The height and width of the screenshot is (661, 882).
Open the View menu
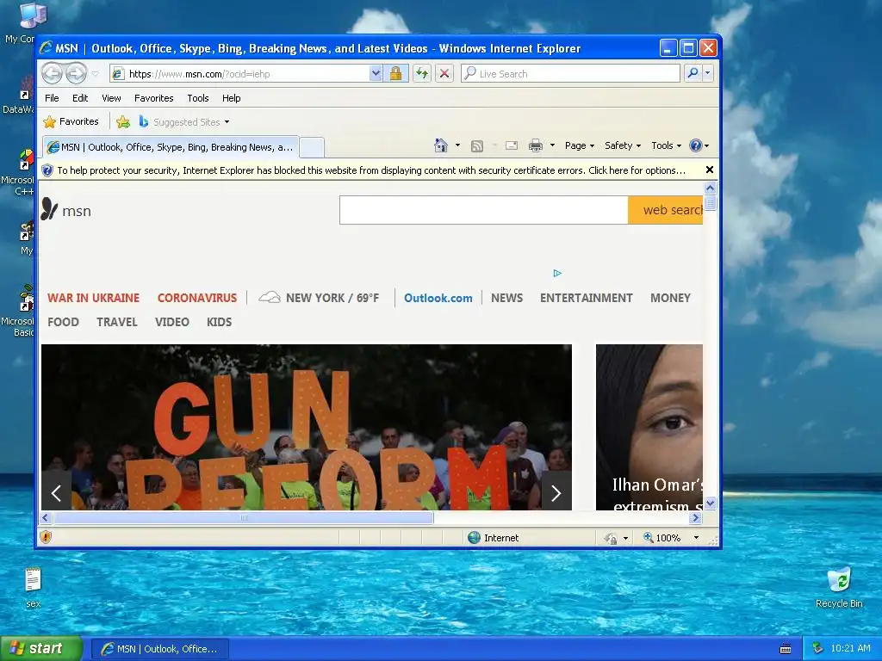coord(111,98)
